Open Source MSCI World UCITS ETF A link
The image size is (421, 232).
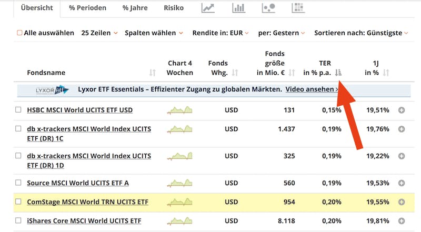pos(78,183)
